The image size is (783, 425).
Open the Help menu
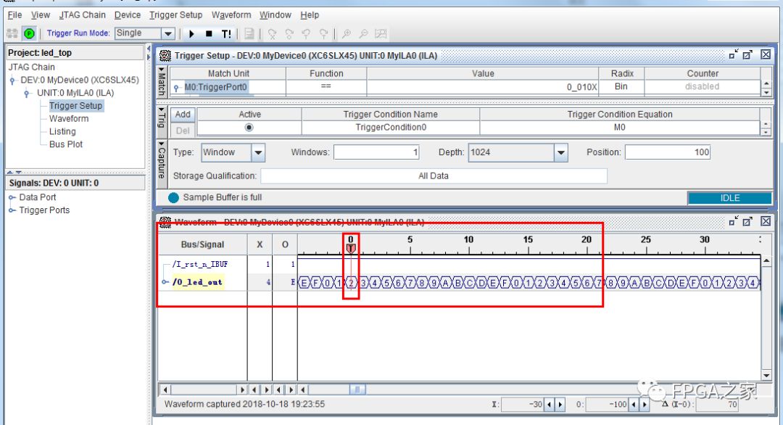(310, 15)
